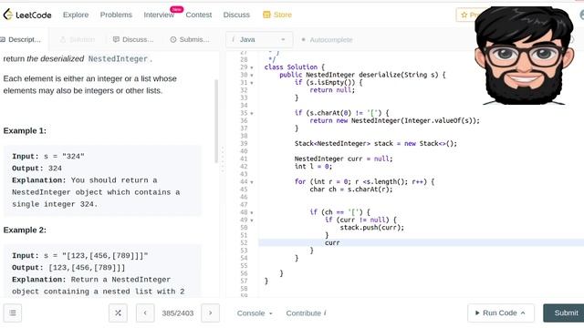Click the 'Example 1:' heading

click(x=25, y=131)
